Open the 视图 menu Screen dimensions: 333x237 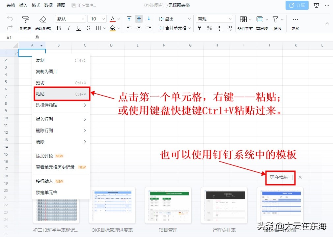[x=61, y=5]
